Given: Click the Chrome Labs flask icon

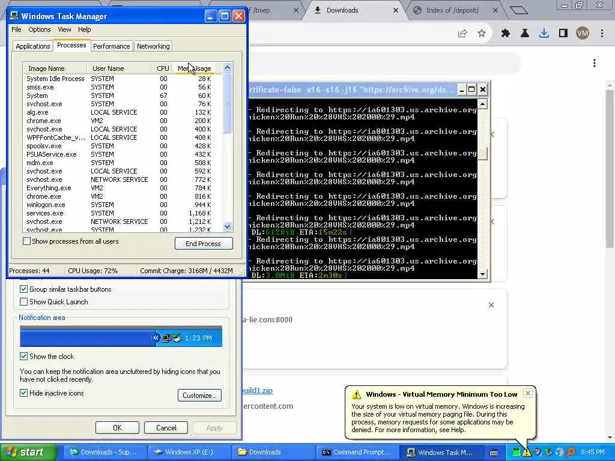Looking at the screenshot, I should (x=524, y=34).
